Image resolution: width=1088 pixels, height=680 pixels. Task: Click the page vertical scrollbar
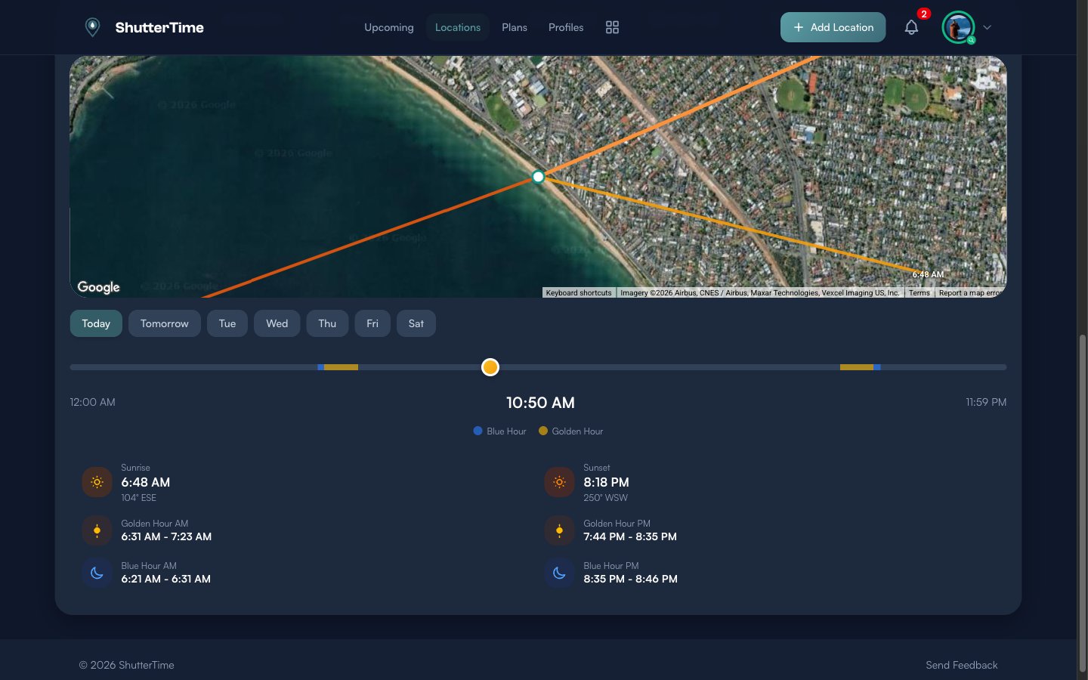(x=1083, y=502)
